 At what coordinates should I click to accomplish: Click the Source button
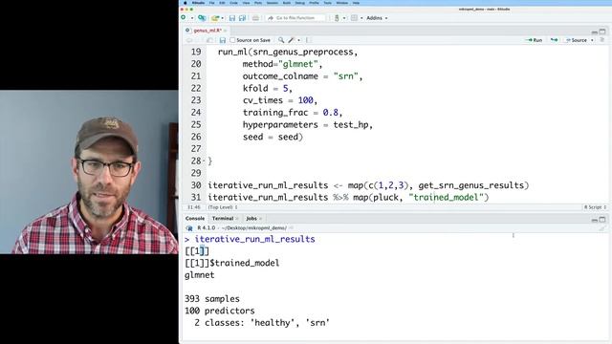point(576,40)
